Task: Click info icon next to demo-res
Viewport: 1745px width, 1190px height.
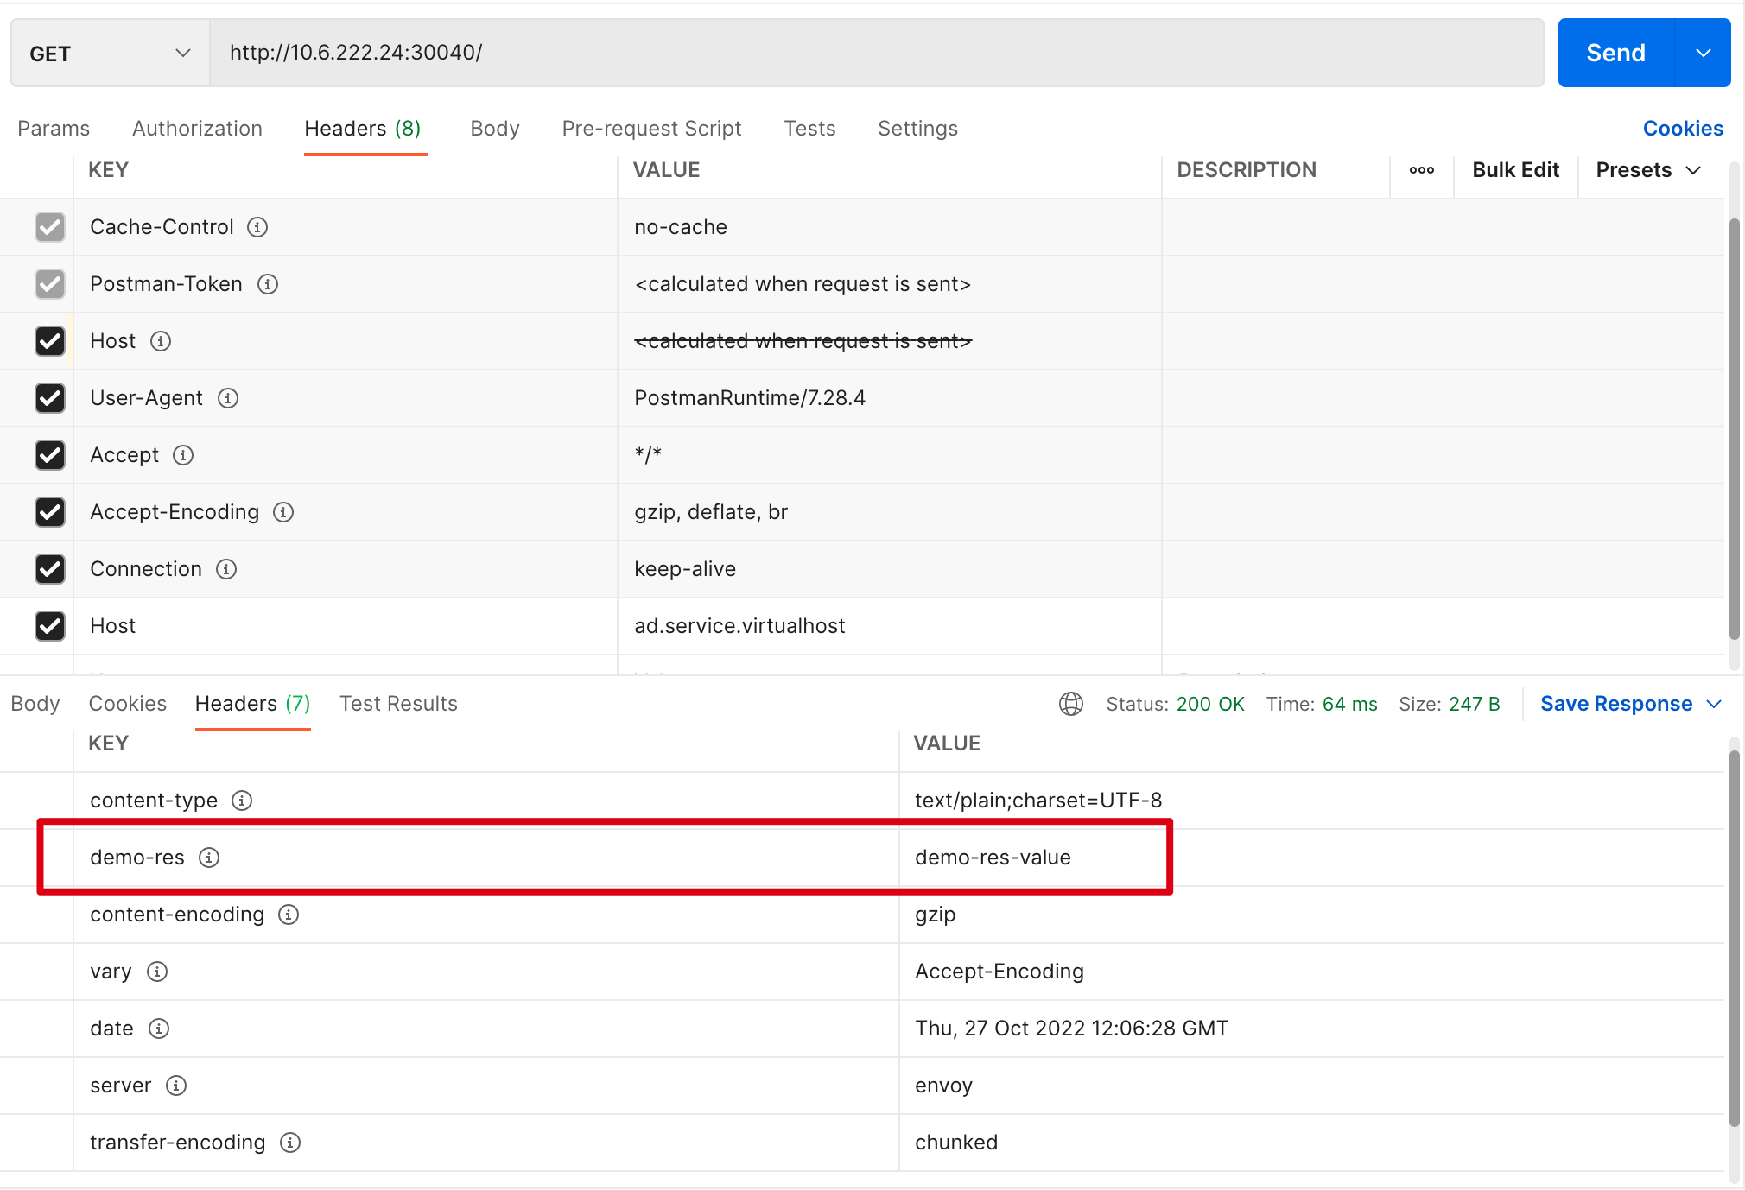Action: [209, 858]
